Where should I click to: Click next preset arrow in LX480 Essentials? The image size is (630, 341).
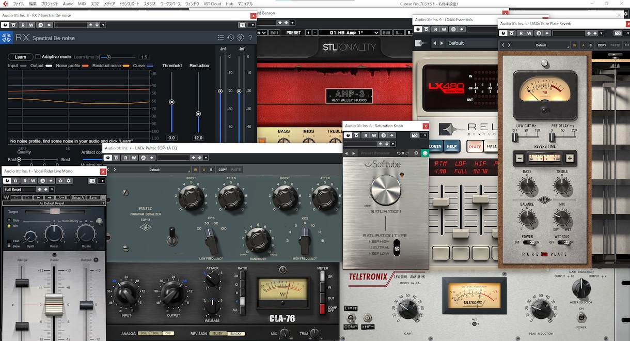[442, 43]
